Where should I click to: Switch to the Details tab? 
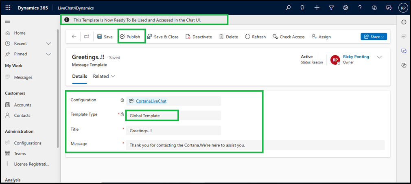tap(79, 76)
